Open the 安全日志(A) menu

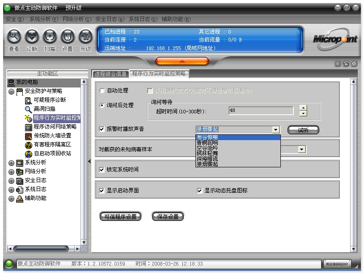coord(110,19)
